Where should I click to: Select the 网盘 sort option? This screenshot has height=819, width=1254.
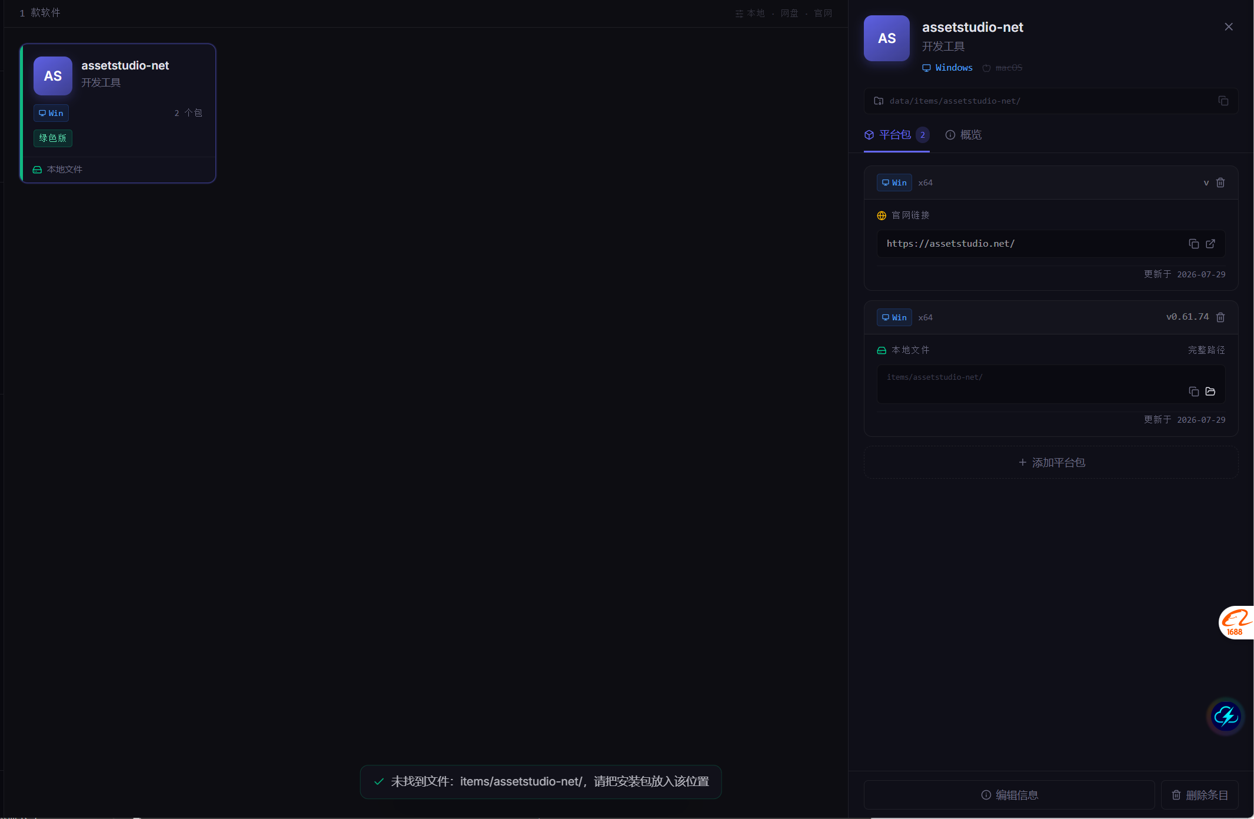(x=789, y=13)
